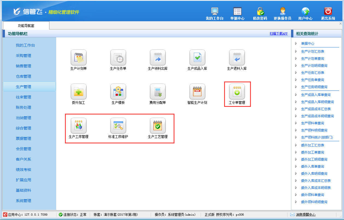This screenshot has height=220, width=344.
Task: Open the 费用分配单 calculator icon
Action: (158, 92)
